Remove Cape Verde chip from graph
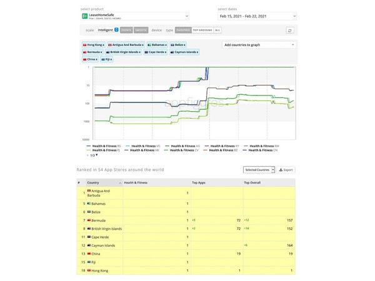 click(166, 52)
